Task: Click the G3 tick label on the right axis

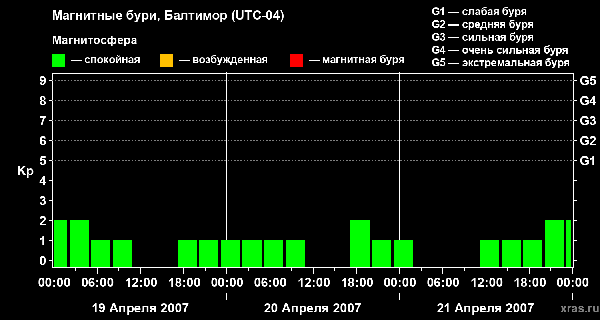Action: point(588,121)
